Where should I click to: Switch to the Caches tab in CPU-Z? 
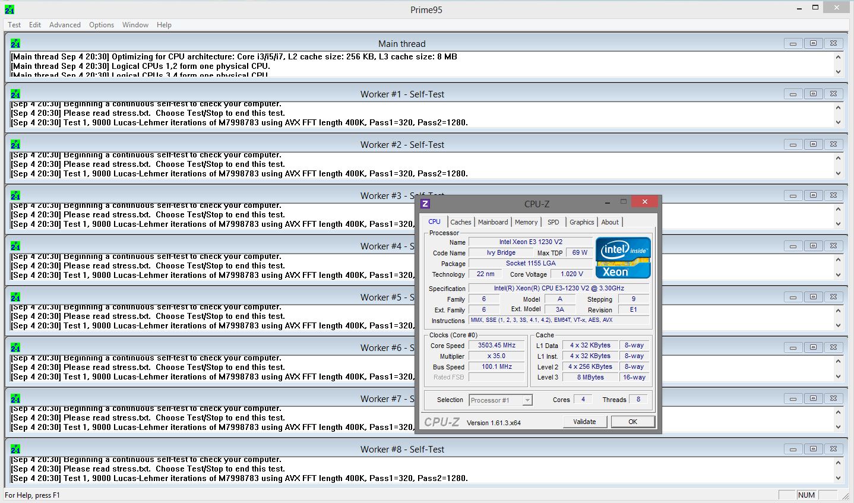coord(460,222)
